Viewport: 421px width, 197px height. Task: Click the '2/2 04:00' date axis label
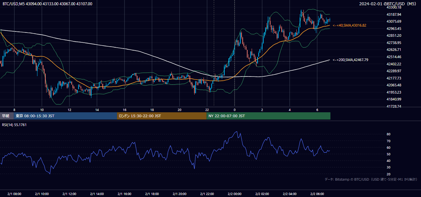[x=290, y=194]
